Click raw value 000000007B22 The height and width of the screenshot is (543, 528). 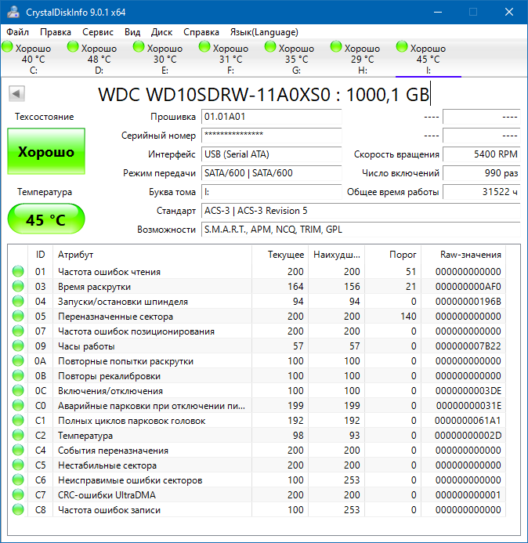468,346
